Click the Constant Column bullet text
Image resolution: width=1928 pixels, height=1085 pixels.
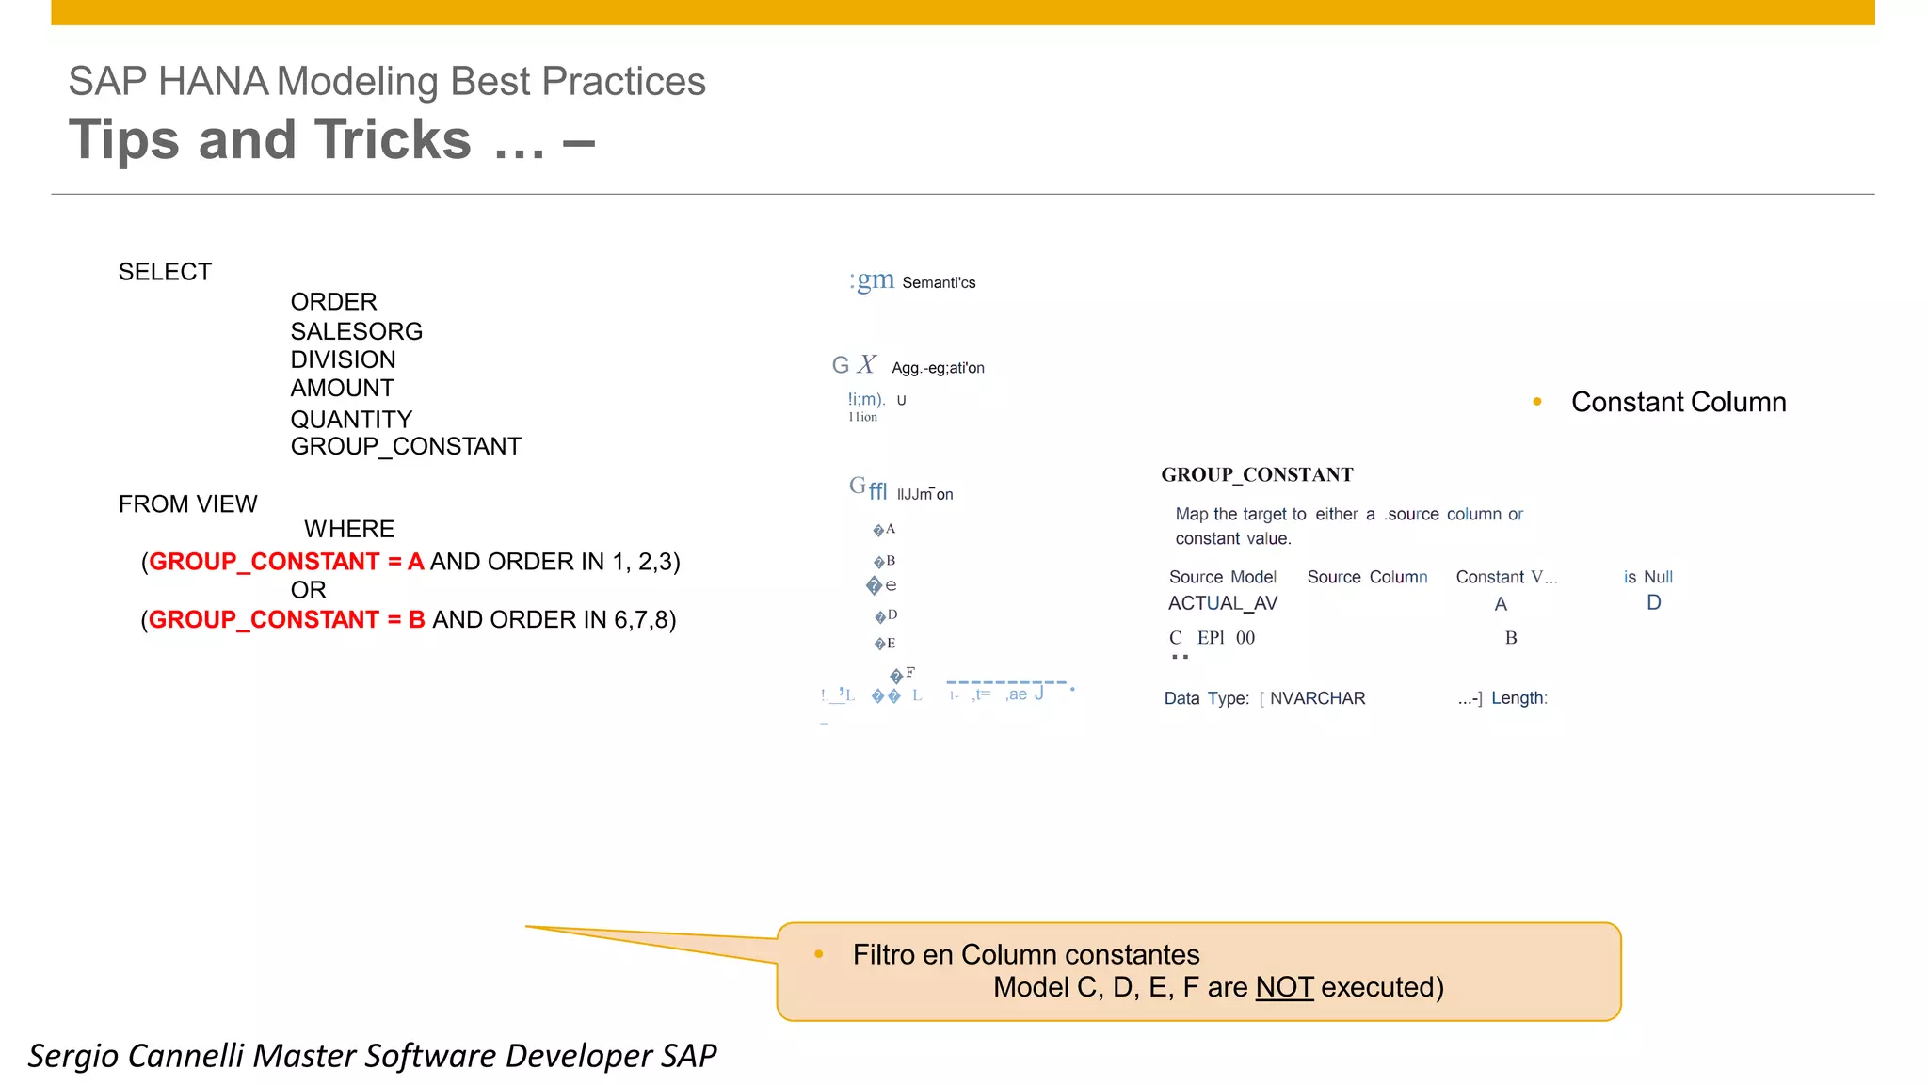point(1679,402)
